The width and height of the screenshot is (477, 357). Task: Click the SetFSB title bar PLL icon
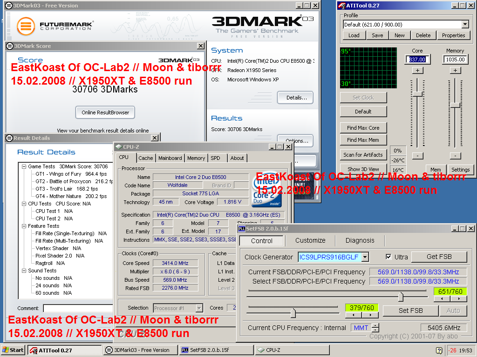(242, 229)
